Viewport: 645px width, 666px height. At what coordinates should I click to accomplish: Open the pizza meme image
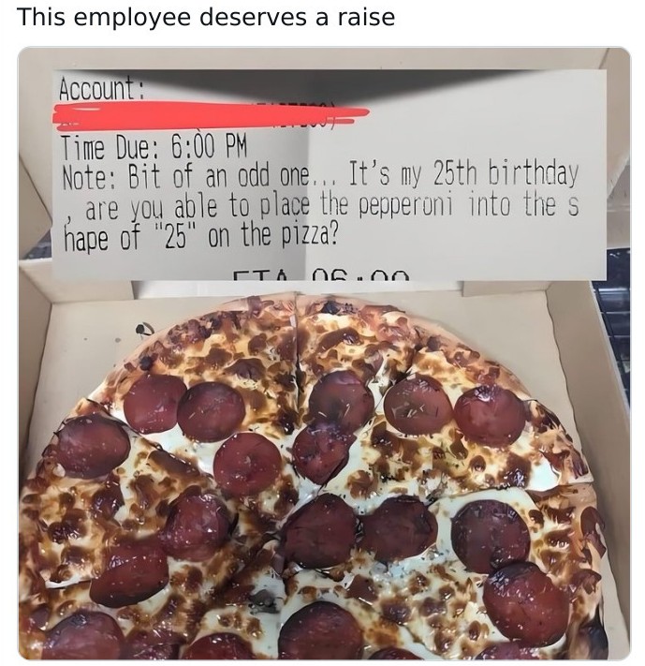[324, 353]
